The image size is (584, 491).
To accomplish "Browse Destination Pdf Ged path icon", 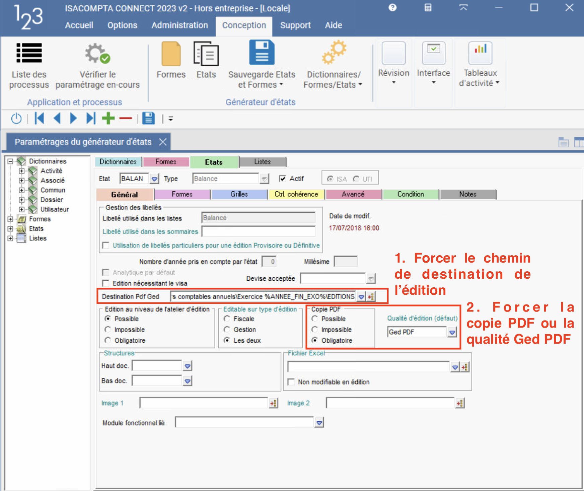I will pos(371,296).
